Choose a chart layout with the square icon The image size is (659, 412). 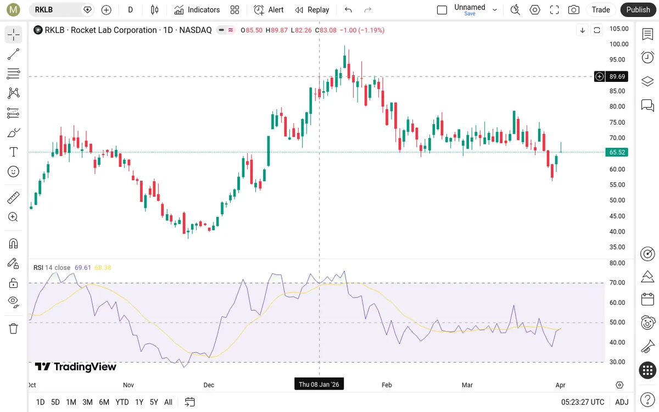click(442, 10)
